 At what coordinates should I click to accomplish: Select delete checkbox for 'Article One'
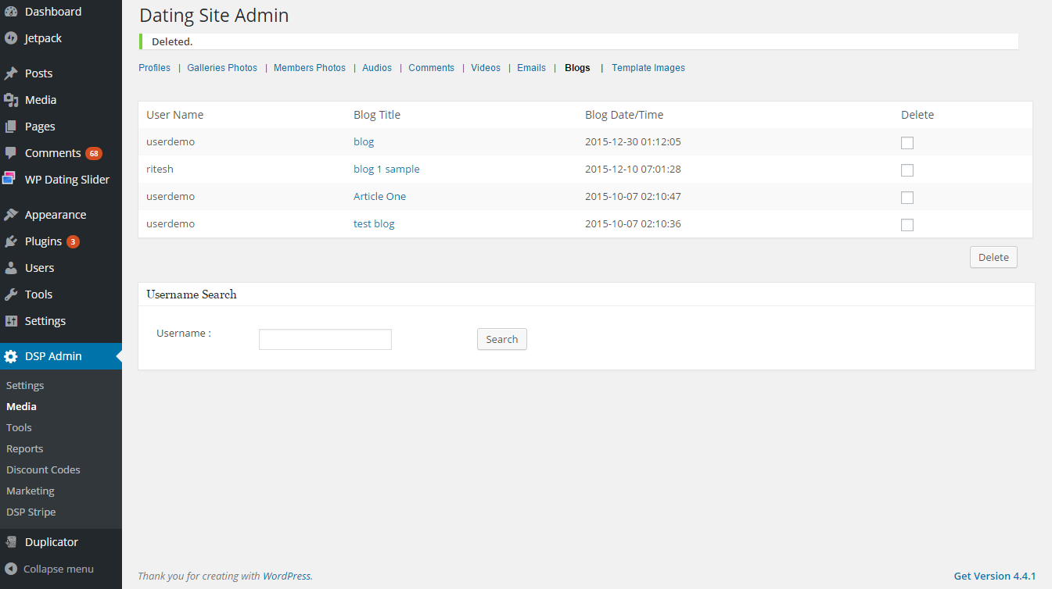[x=907, y=198]
